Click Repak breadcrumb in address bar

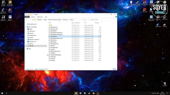pos(45,20)
